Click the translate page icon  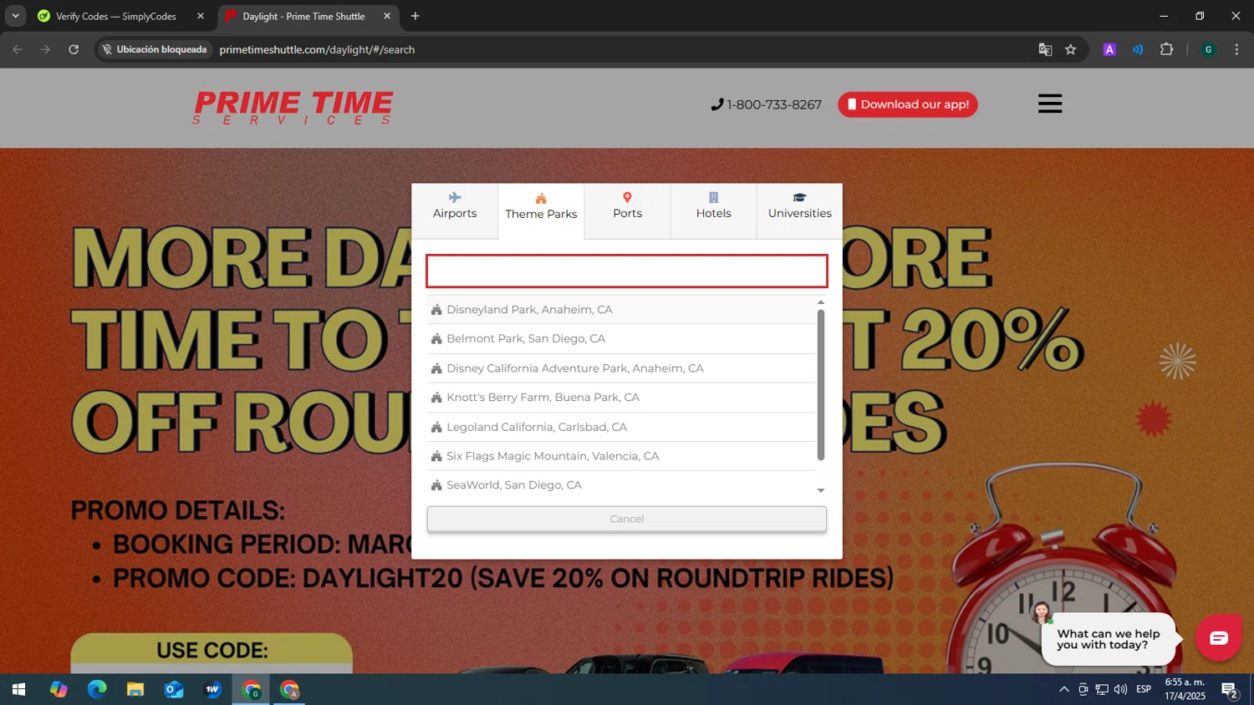[x=1045, y=49]
